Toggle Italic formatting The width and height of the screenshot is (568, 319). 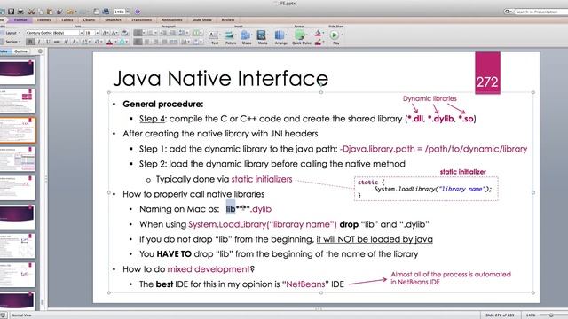pyautogui.click(x=39, y=42)
